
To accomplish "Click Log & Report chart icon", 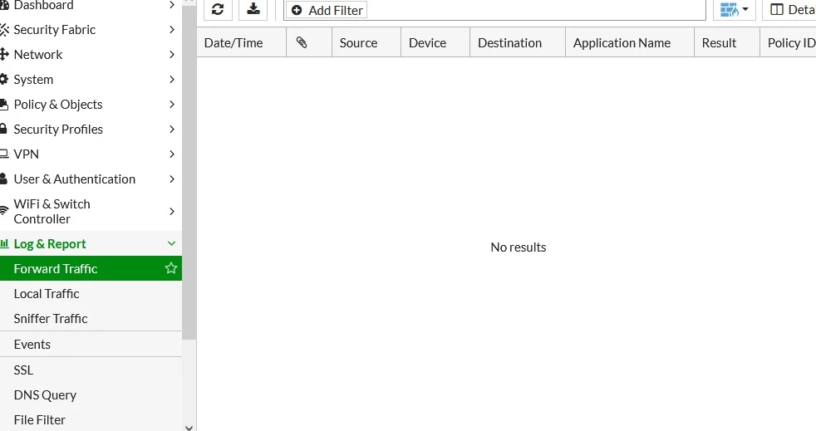I will (x=5, y=243).
